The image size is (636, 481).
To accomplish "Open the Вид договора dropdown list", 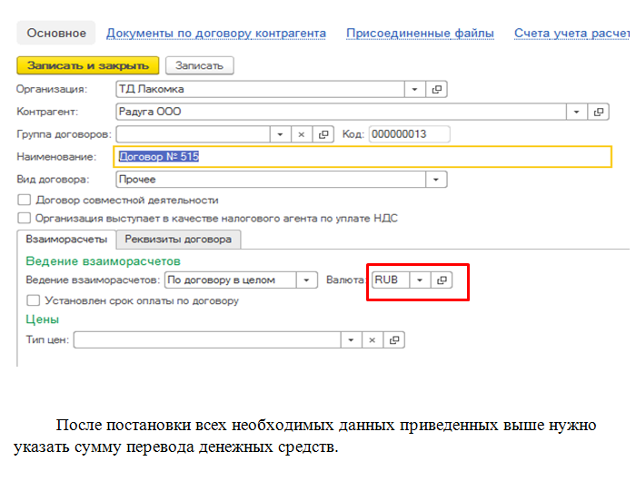I will (x=436, y=180).
